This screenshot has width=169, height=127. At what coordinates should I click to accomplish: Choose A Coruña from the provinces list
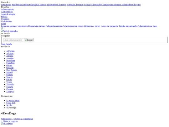pyautogui.click(x=10, y=51)
